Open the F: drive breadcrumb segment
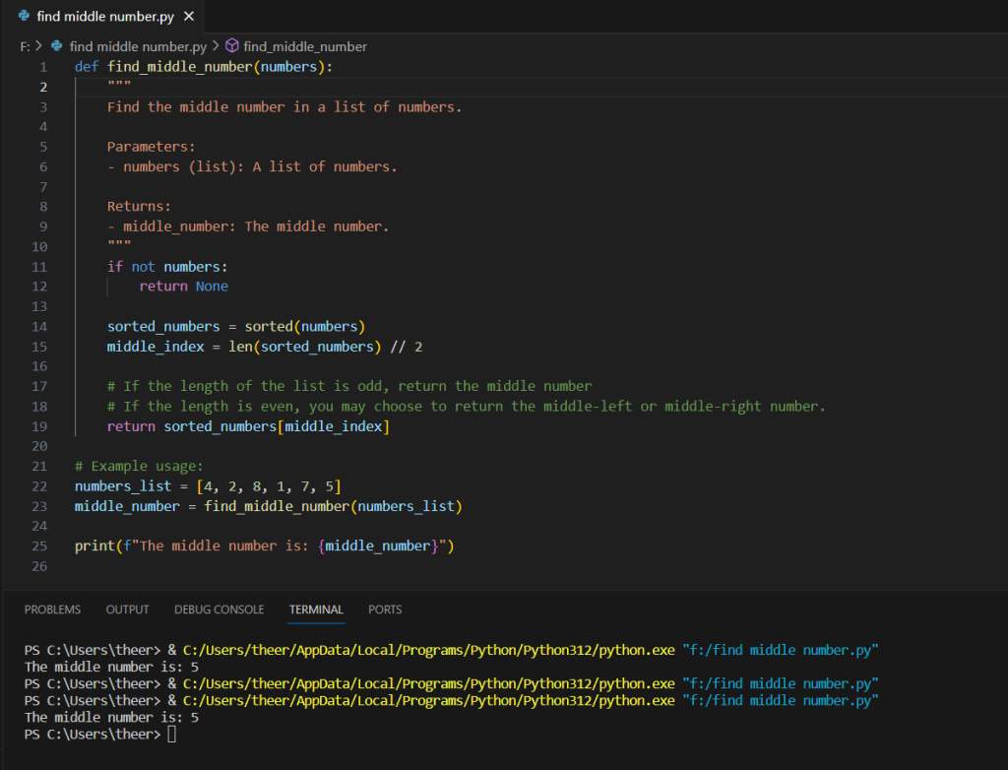This screenshot has width=1008, height=770. tap(25, 46)
